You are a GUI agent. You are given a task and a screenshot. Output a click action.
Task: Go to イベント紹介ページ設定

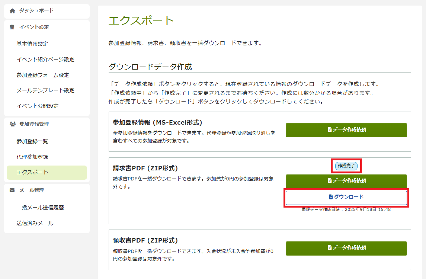click(45, 60)
